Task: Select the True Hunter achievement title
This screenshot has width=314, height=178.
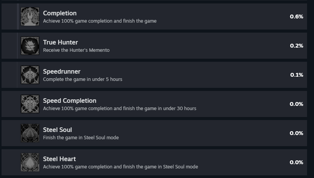Action: [60, 42]
